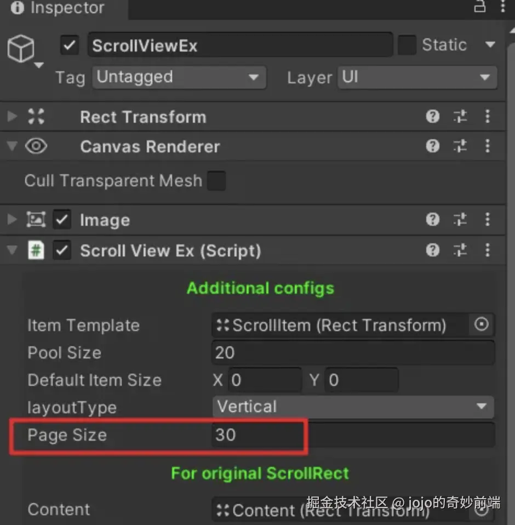Viewport: 515px width, 525px height.
Task: Open help for Scroll View Ex script
Action: click(433, 250)
